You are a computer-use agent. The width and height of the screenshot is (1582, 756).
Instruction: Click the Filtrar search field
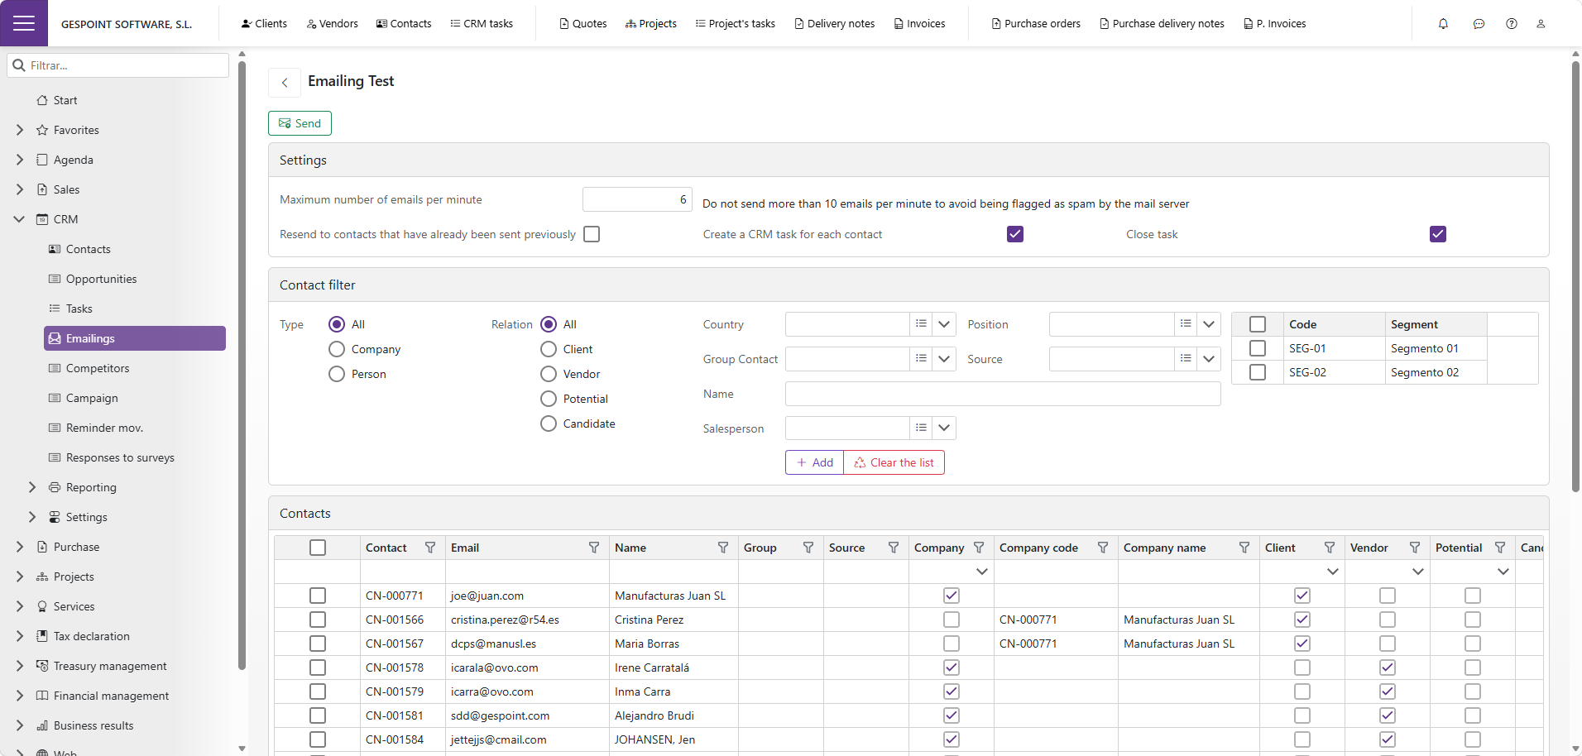click(x=118, y=65)
